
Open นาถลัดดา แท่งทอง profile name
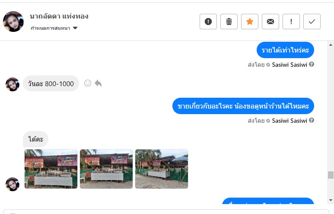pos(59,16)
